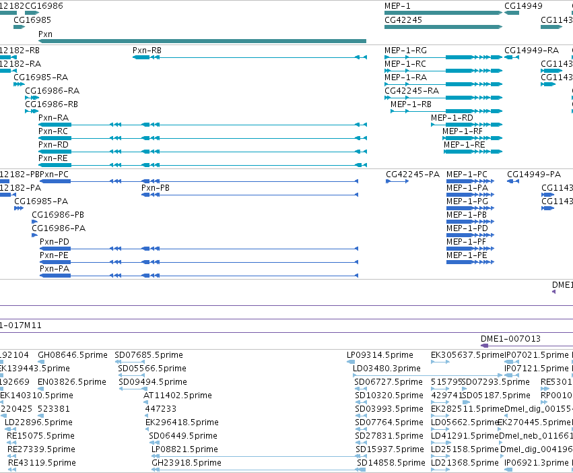The height and width of the screenshot is (473, 573).
Task: Click MEP-1-RB transcript label
Action: 411,104
